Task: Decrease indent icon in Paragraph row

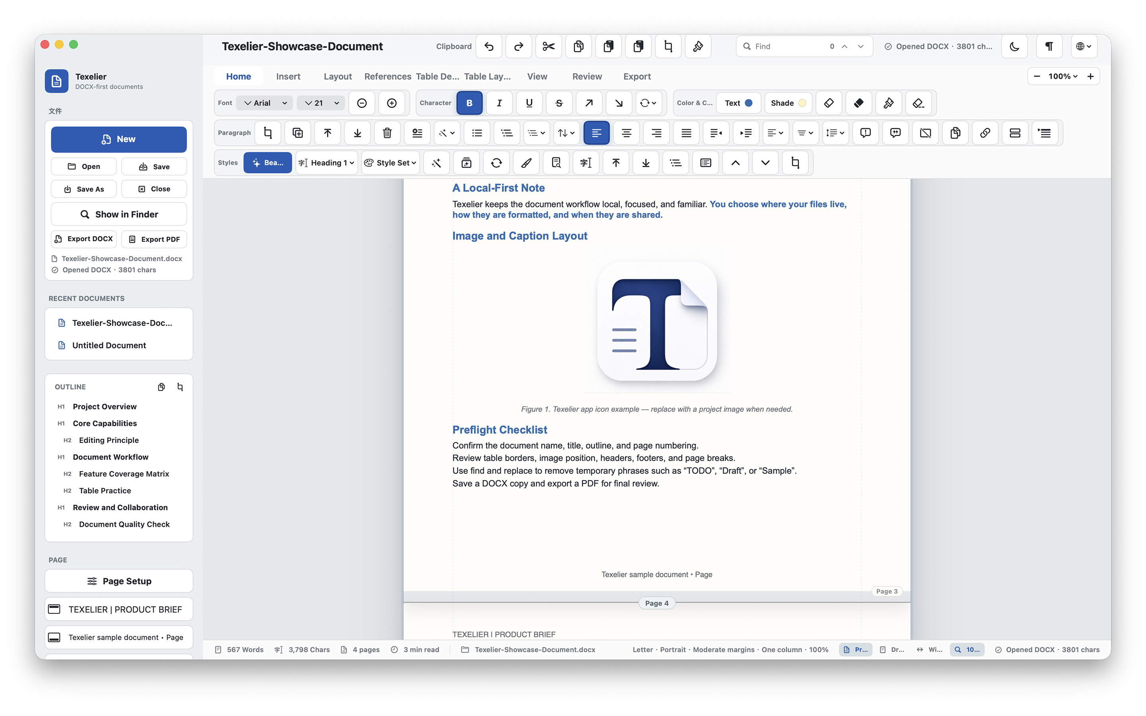Action: 716,133
